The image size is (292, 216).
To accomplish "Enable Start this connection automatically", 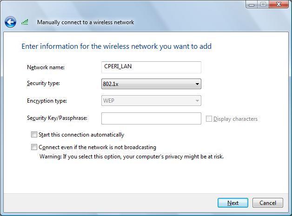I will (x=34, y=135).
